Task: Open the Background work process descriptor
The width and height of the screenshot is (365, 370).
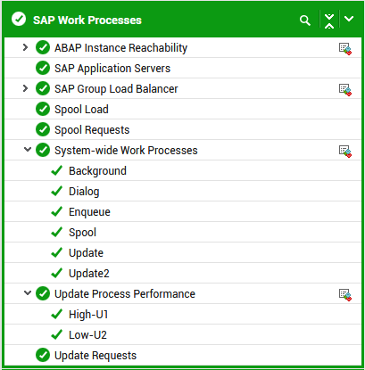Action: coord(97,171)
